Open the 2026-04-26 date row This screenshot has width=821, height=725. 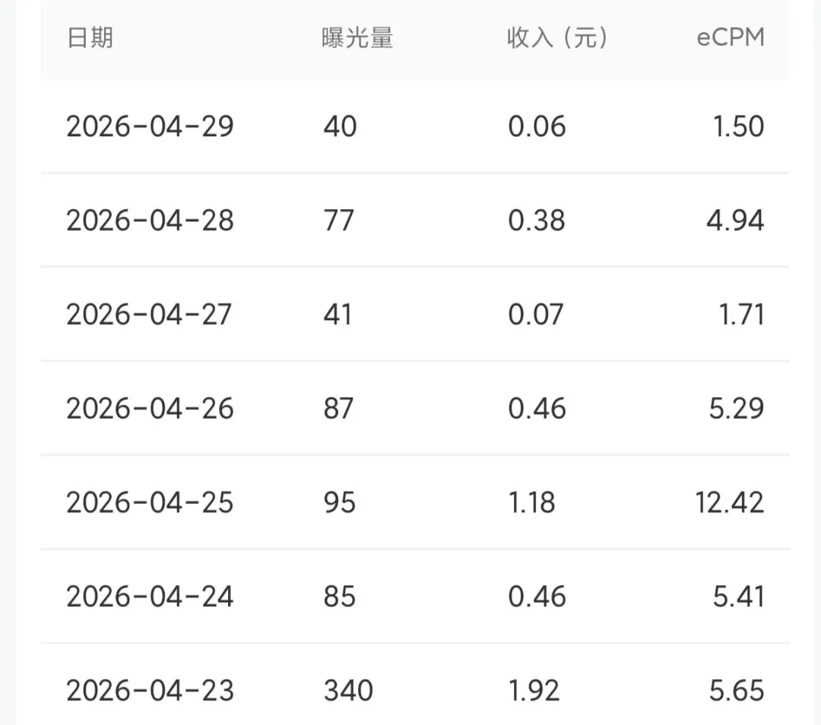[415, 408]
